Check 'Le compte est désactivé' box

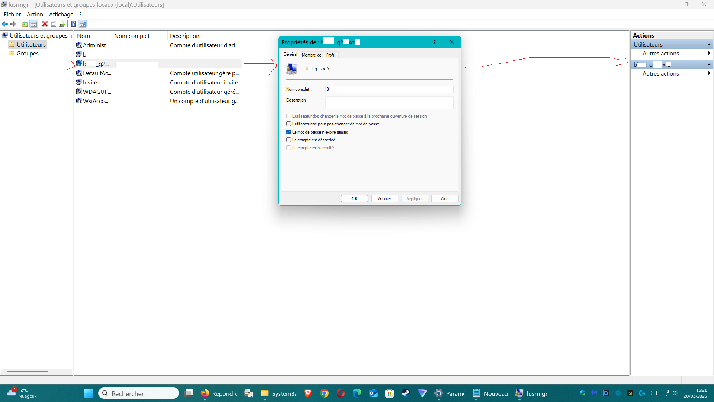point(289,140)
